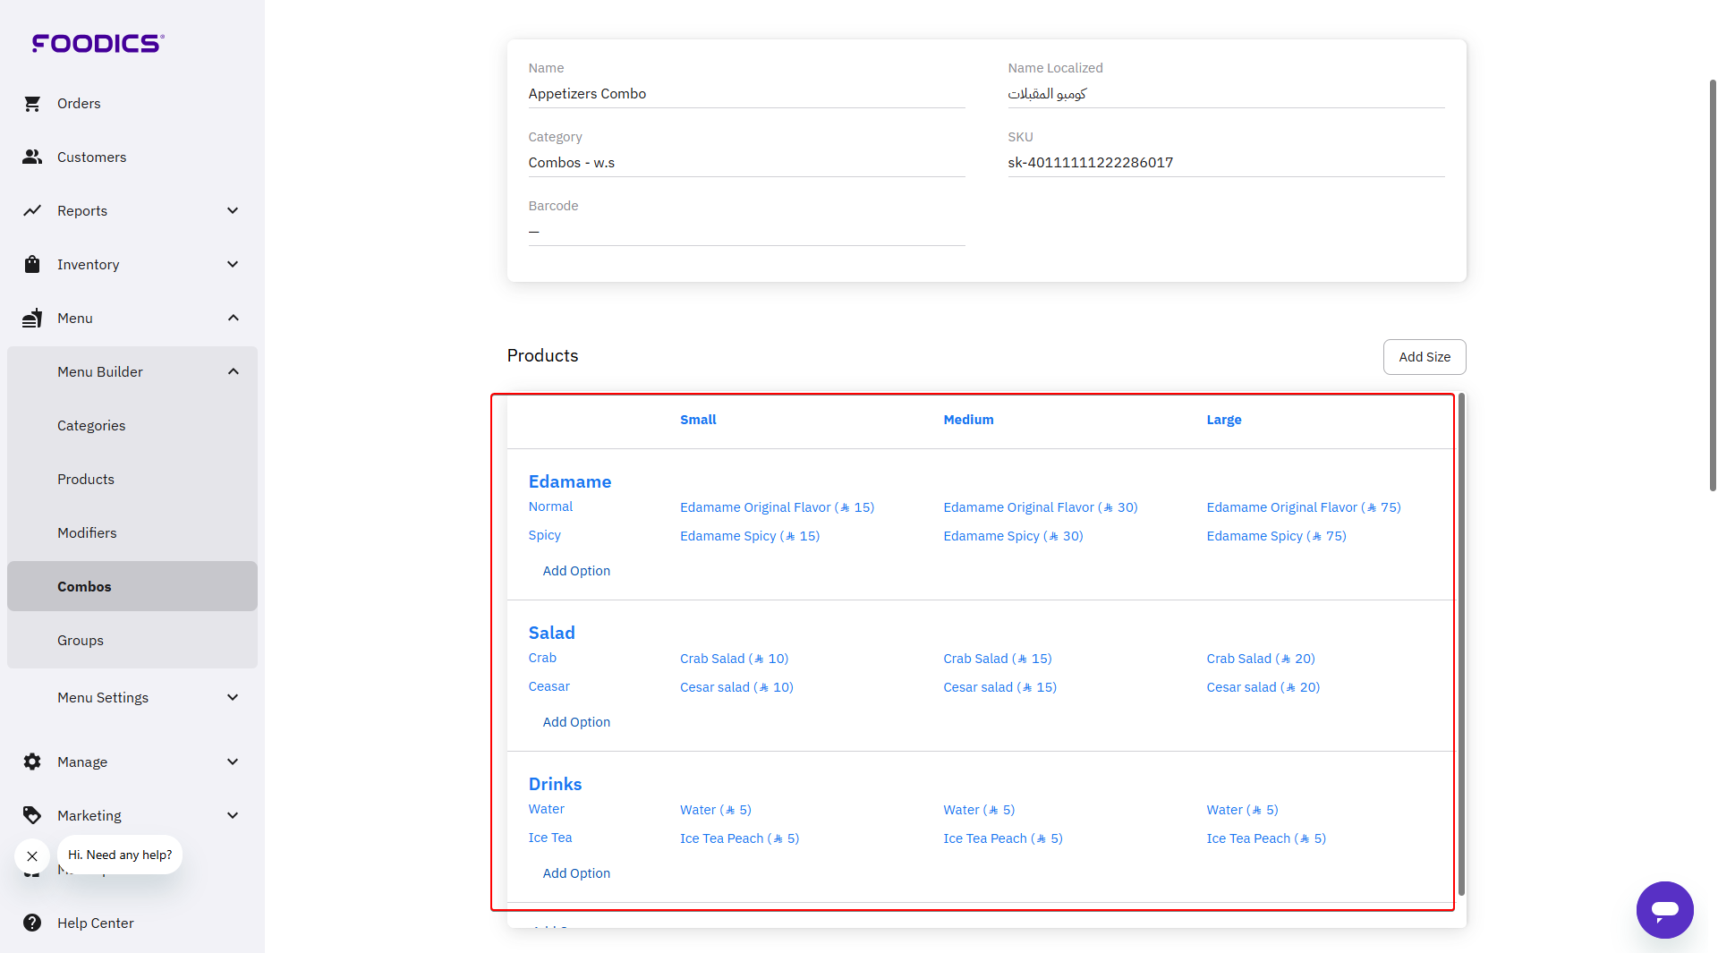Click the Customers people icon
This screenshot has height=953, width=1718.
(32, 157)
